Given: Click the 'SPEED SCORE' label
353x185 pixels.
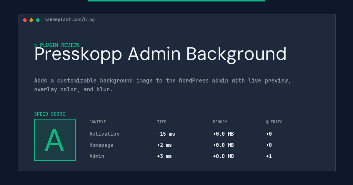Looking at the screenshot, I should [50, 114].
